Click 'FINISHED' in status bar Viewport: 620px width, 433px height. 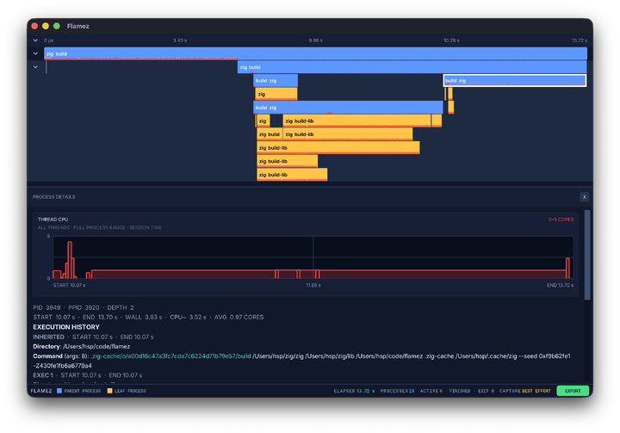[460, 391]
